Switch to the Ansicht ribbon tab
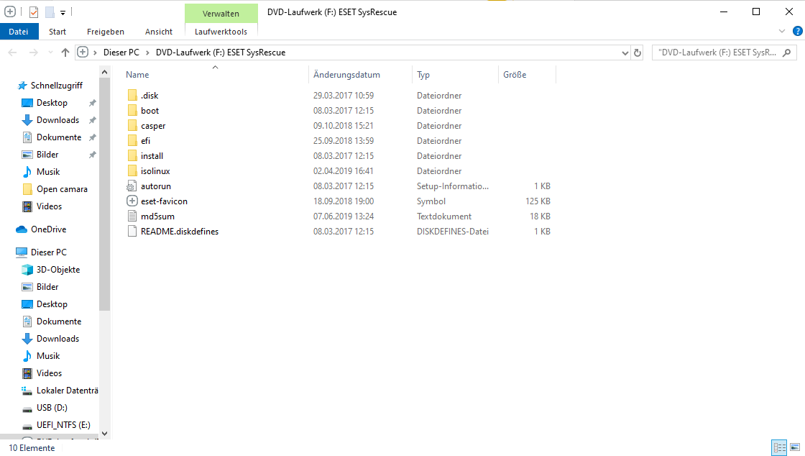 [x=159, y=32]
